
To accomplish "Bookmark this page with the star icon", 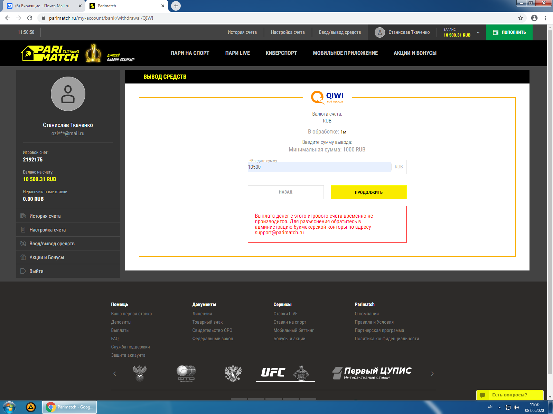I will 520,18.
